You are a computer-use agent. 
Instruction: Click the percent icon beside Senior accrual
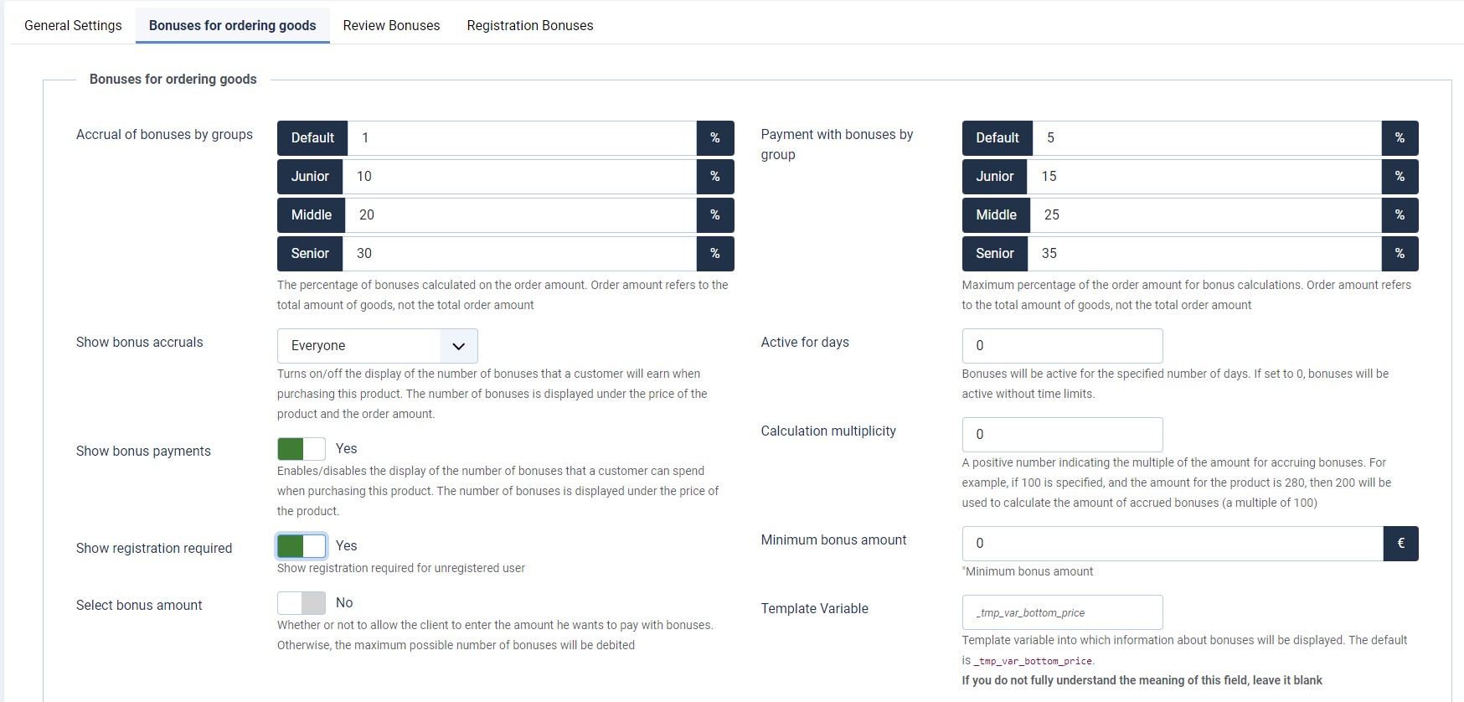click(714, 254)
